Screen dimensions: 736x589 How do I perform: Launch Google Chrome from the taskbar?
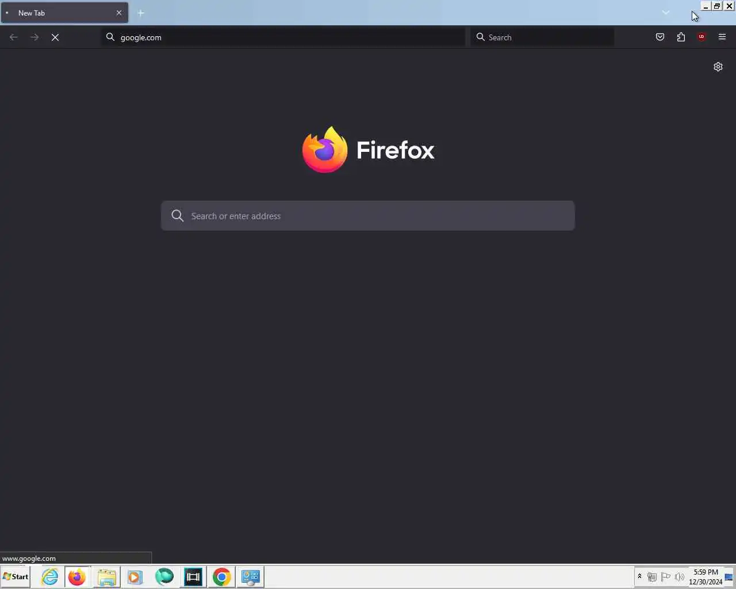[x=222, y=577]
